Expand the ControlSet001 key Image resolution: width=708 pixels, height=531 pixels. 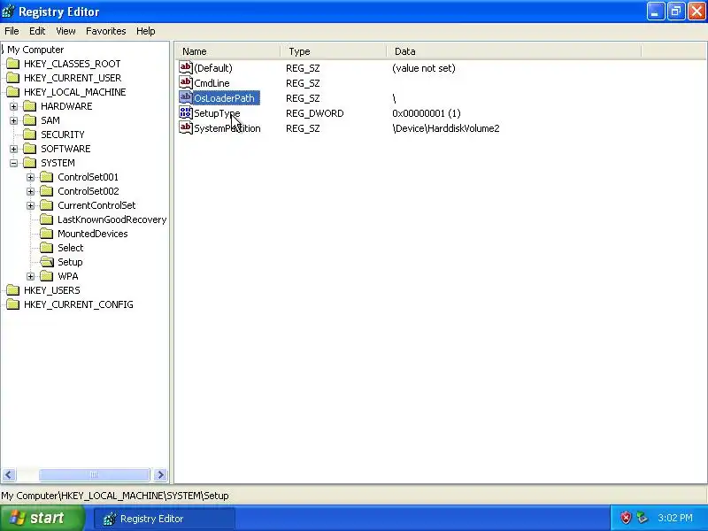coord(30,177)
